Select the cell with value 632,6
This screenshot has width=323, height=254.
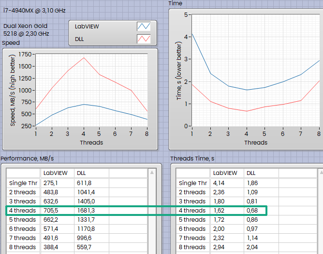[57, 201]
